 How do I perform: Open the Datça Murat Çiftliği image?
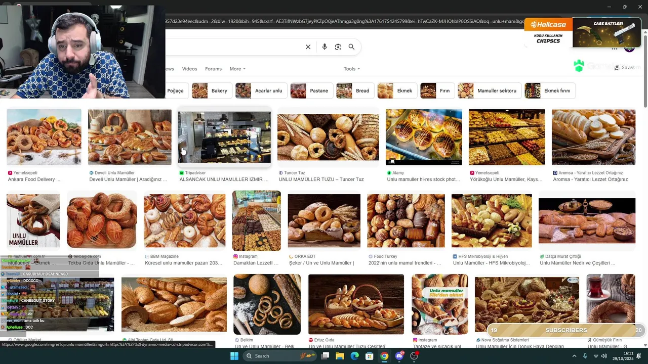pos(587,221)
